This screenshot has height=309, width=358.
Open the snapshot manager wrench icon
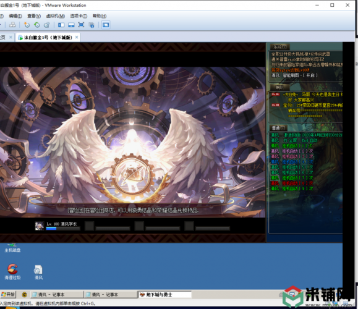pyautogui.click(x=47, y=25)
